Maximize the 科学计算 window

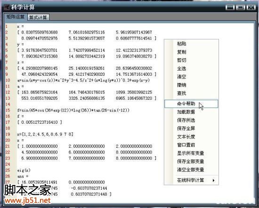(241, 7)
